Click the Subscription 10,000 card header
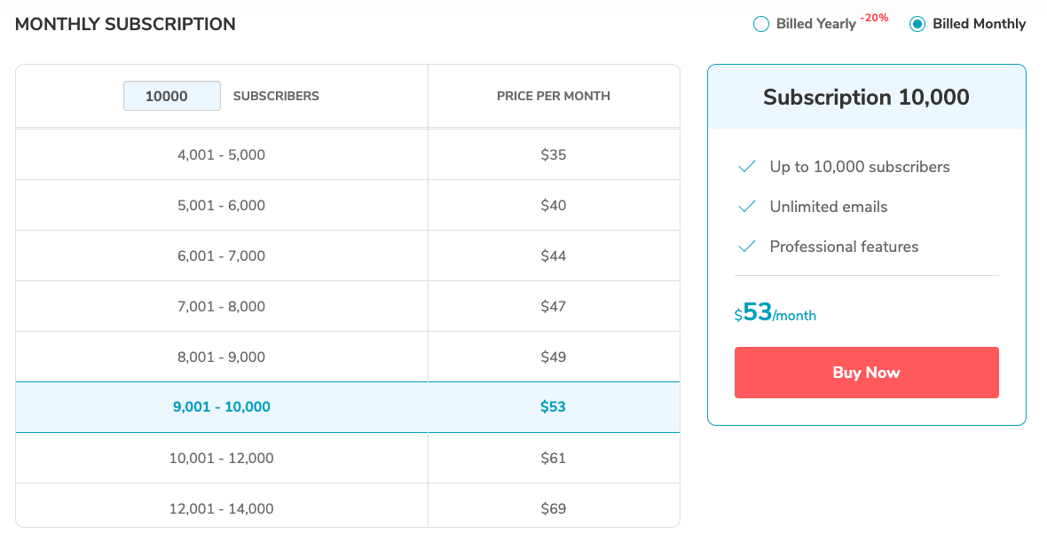 point(866,98)
